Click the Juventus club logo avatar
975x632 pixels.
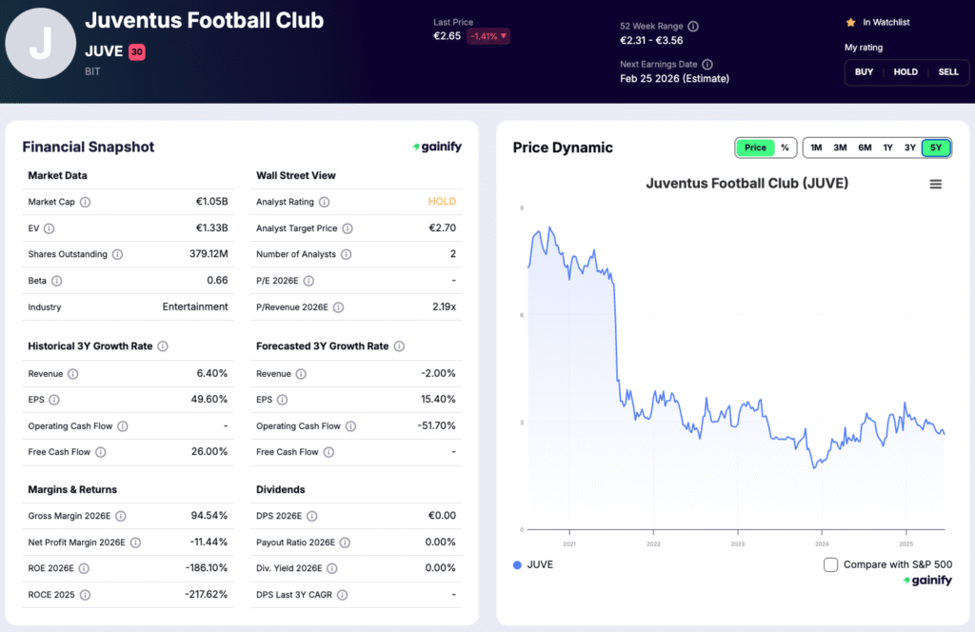(x=41, y=44)
